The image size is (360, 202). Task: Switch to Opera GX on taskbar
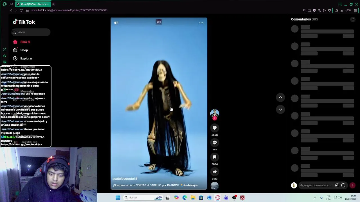pos(218,198)
